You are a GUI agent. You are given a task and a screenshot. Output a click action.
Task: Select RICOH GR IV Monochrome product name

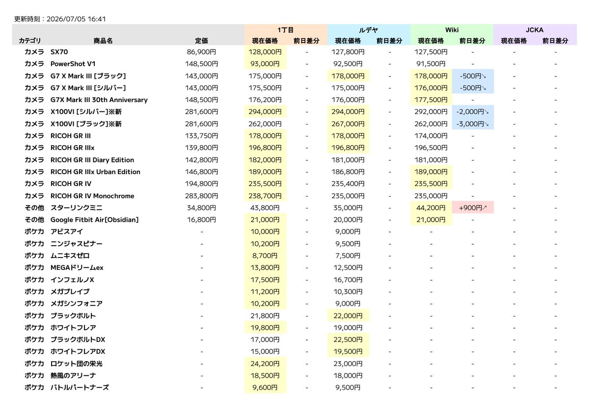(x=92, y=196)
